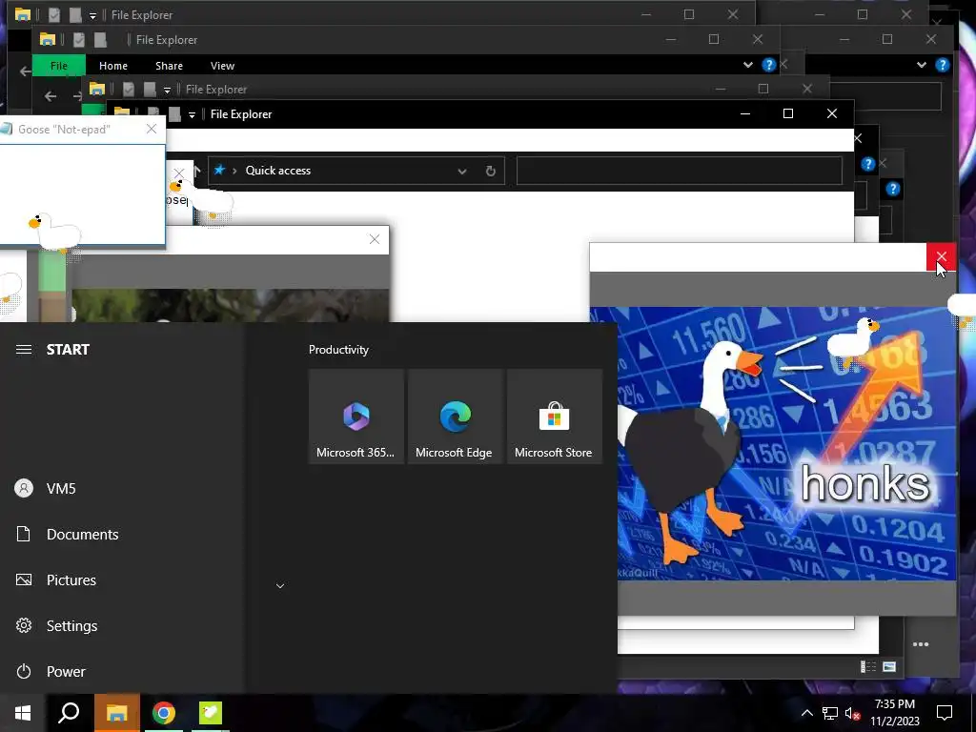Open the three-dots more options button
Viewport: 976px width, 732px height.
coord(921,644)
